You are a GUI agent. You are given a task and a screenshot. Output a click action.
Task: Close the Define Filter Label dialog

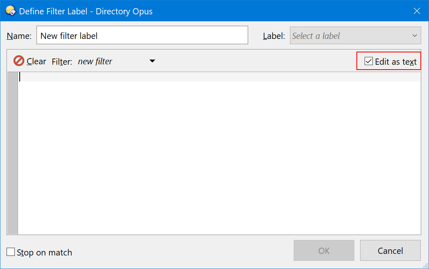(417, 11)
